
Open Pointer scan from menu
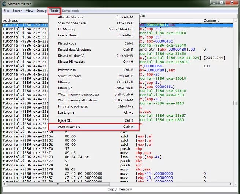click(94, 70)
